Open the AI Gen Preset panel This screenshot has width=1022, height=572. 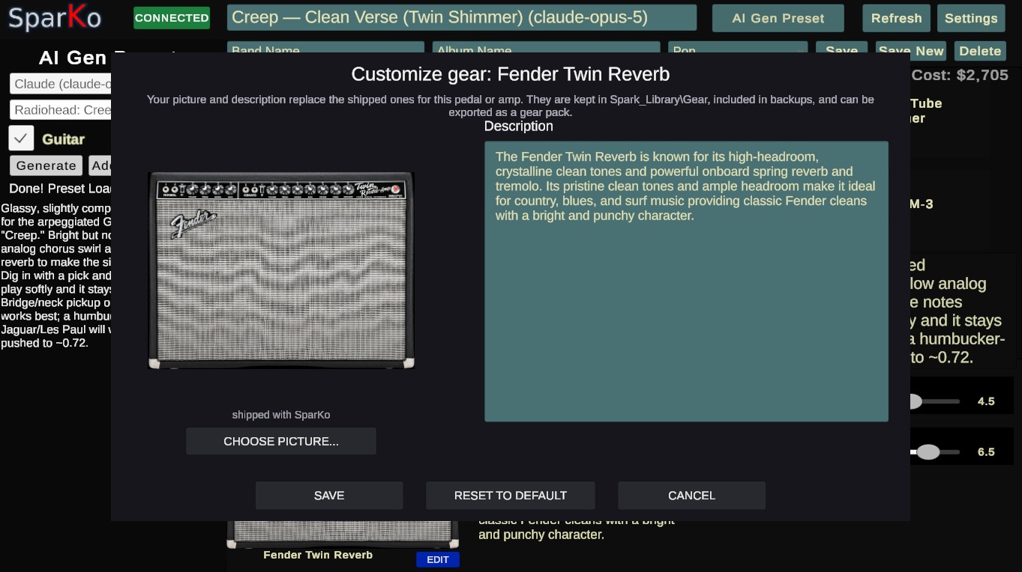778,18
